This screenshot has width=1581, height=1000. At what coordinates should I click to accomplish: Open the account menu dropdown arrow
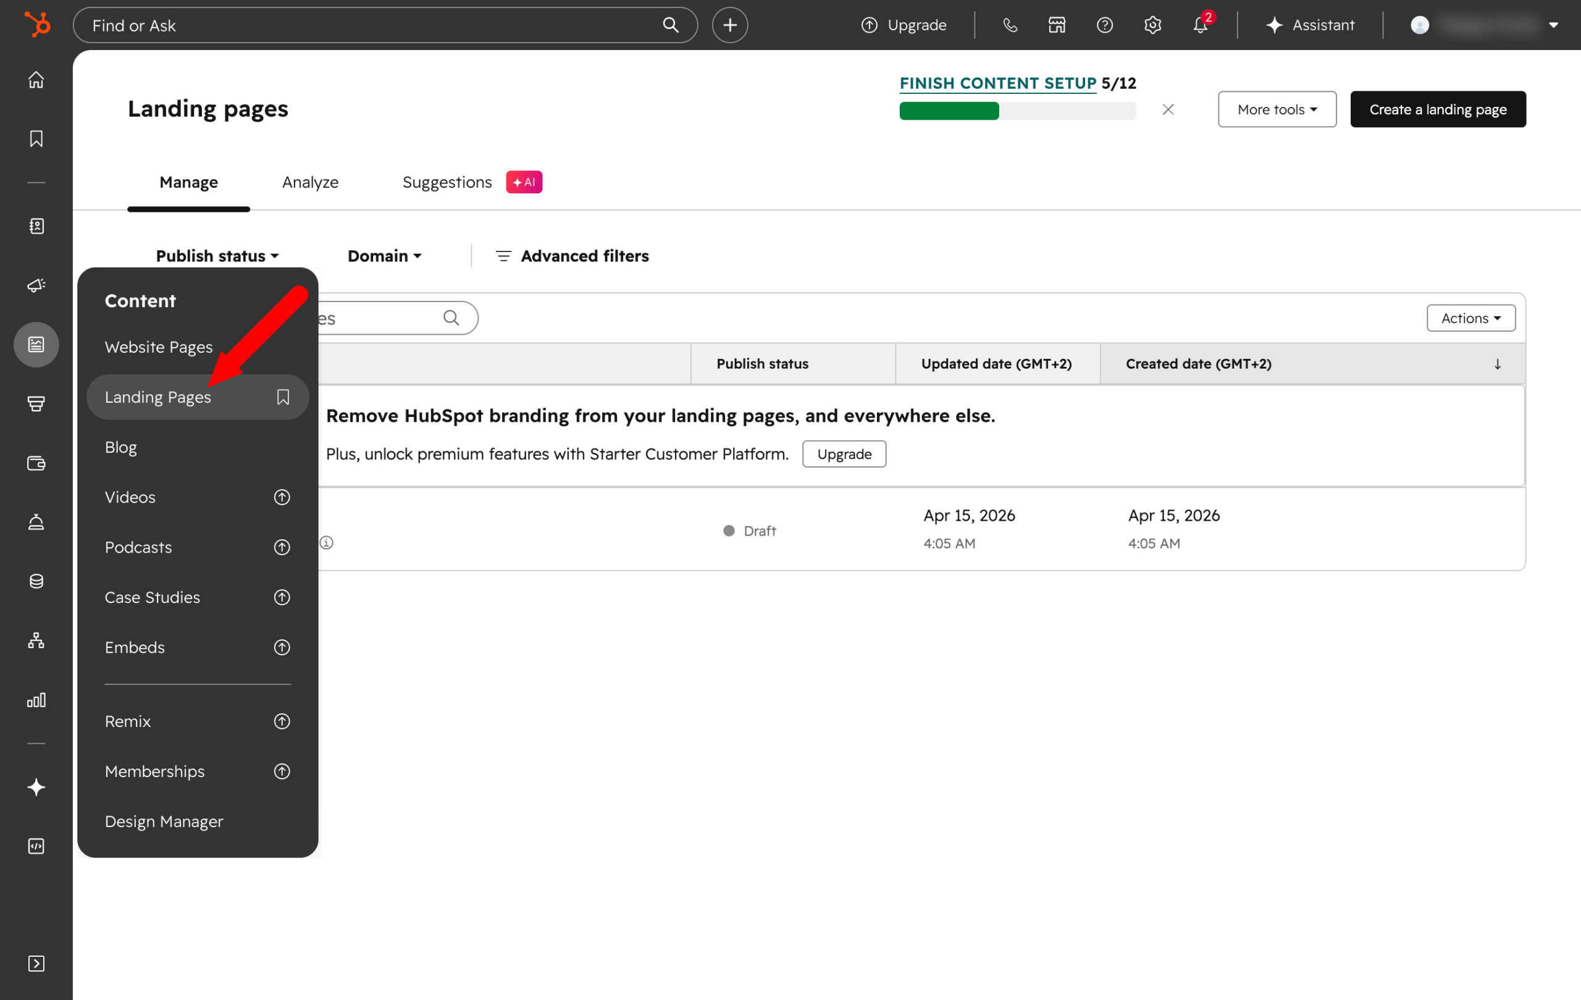point(1553,25)
